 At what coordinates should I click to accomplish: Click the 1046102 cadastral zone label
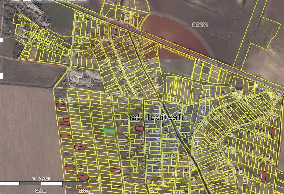point(200,25)
